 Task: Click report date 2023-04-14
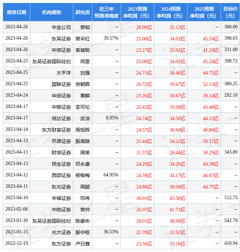point(17,129)
